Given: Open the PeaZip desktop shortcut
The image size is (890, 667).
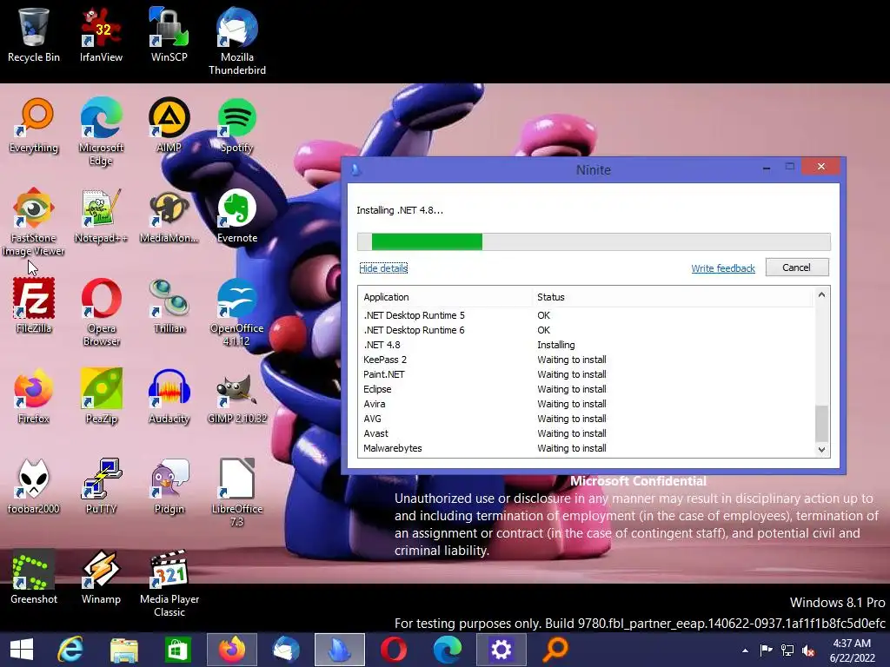Looking at the screenshot, I should [x=101, y=396].
